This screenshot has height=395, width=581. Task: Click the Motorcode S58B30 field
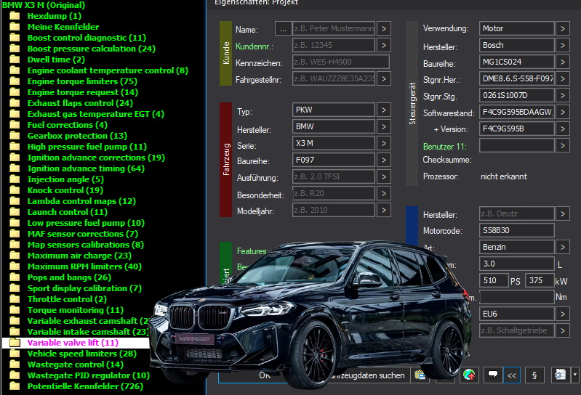point(517,230)
